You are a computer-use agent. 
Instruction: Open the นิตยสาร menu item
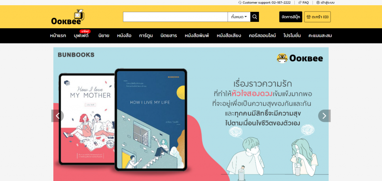point(169,36)
